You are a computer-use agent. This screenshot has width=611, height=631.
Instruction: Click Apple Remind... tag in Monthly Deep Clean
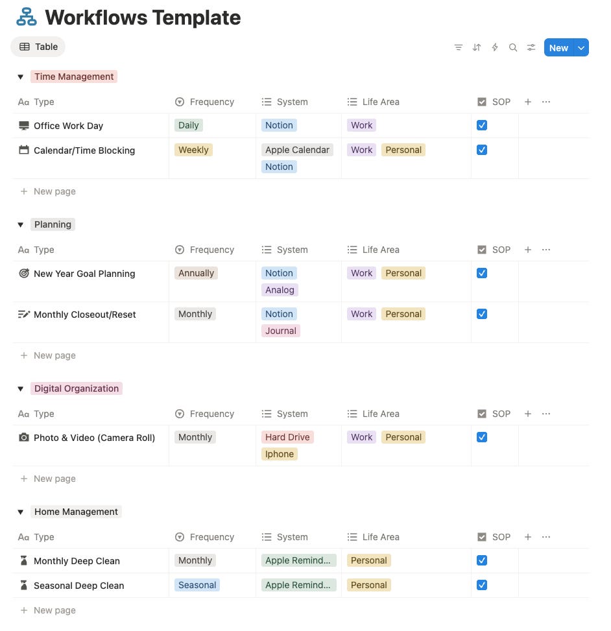click(x=298, y=560)
